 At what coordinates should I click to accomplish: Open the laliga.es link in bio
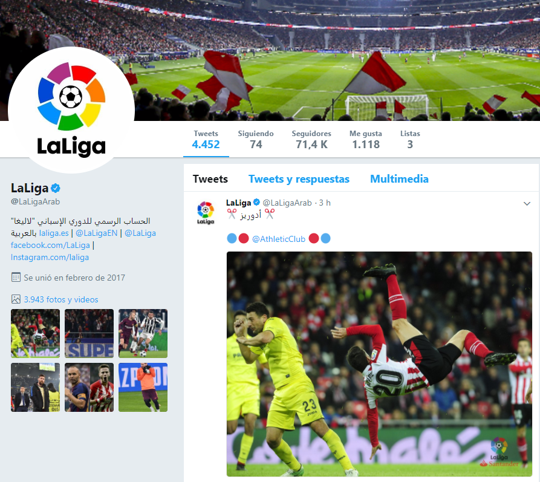(x=54, y=233)
